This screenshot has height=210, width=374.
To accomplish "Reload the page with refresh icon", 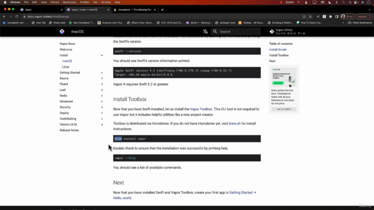I will click(17, 16).
